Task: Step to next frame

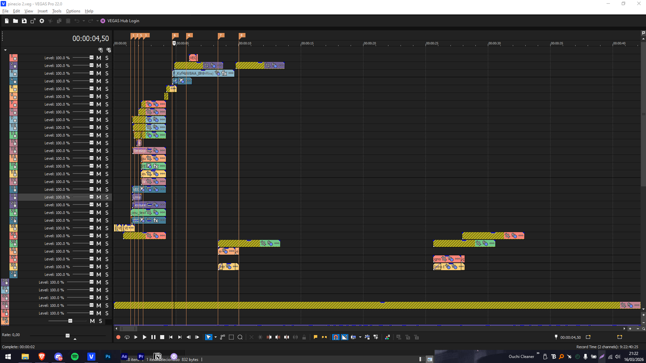Action: click(x=197, y=337)
